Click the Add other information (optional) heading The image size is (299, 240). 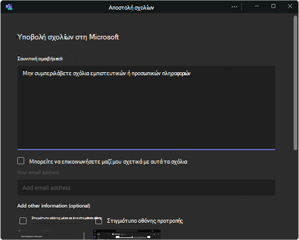54,206
